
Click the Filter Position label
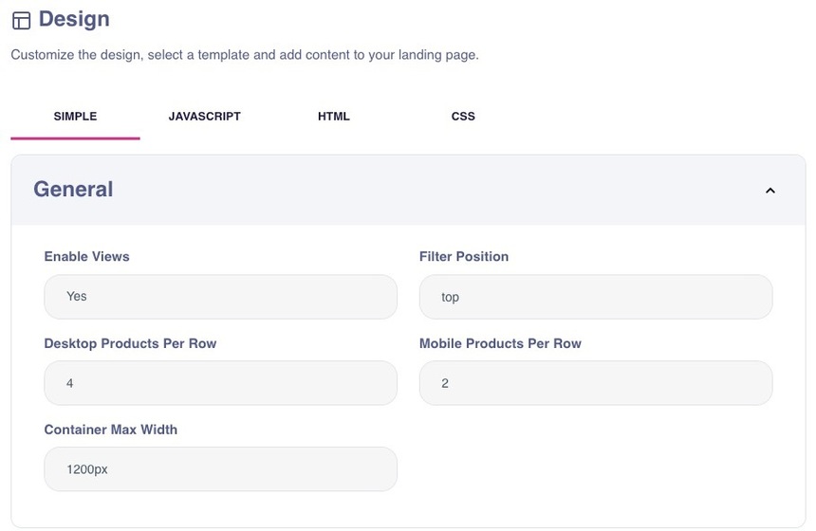(x=463, y=257)
